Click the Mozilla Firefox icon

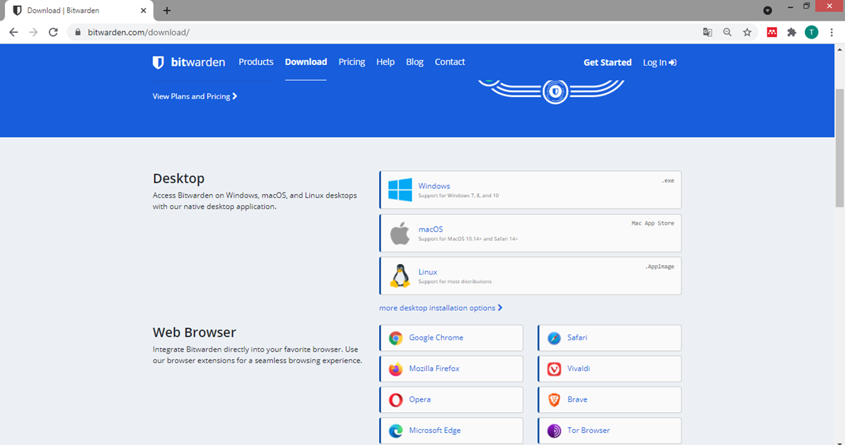(x=395, y=369)
